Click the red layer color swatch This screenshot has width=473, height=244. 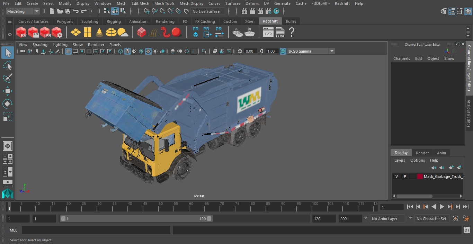point(420,177)
